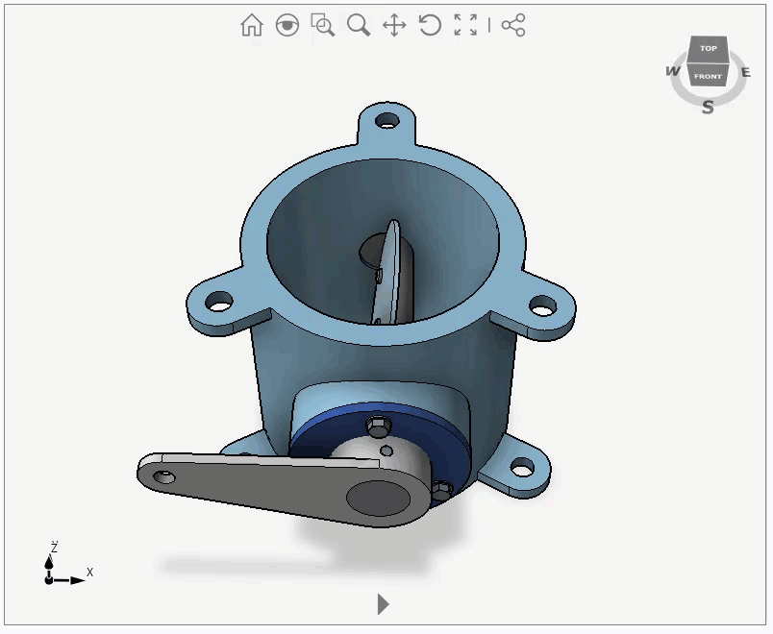
Task: Click the fit-to-screen expand icon
Action: (x=465, y=25)
